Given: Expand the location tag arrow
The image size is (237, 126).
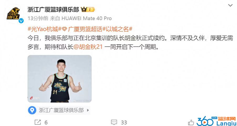Looking at the screenshot, I should pyautogui.click(x=88, y=111).
